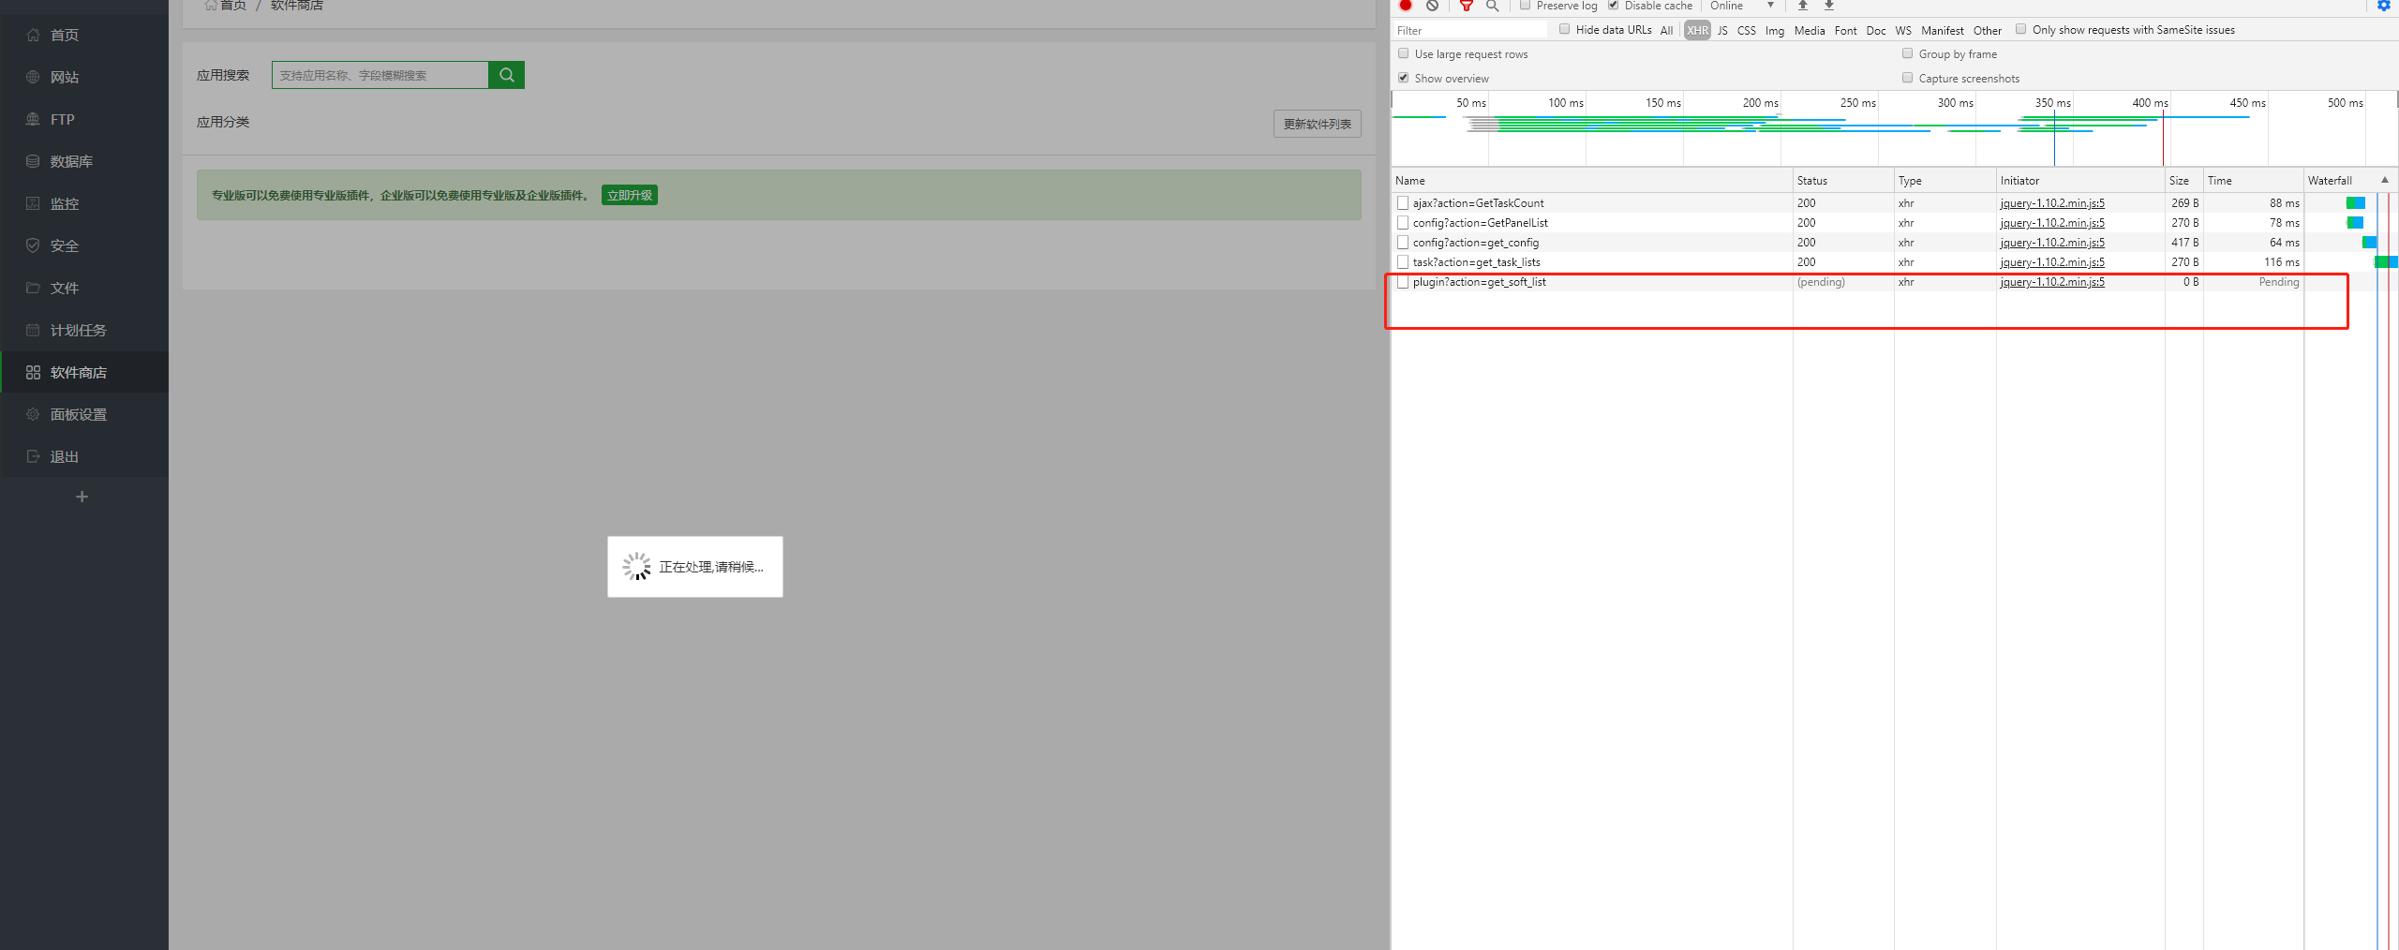The image size is (2399, 950).
Task: Sort by the Size column header
Action: click(x=2183, y=180)
